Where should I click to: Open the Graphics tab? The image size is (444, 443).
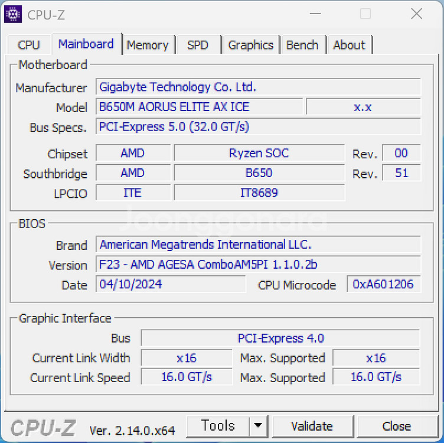click(250, 45)
